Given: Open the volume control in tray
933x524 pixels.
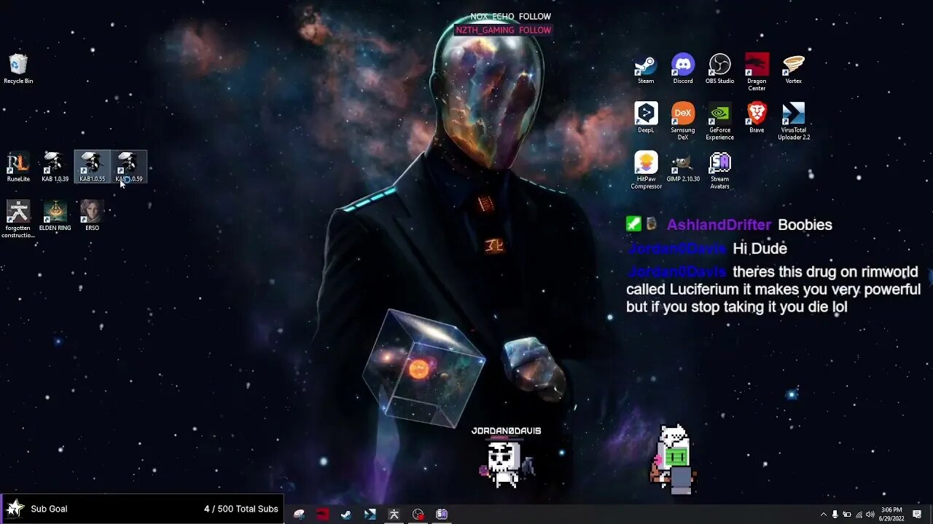Looking at the screenshot, I should (x=870, y=515).
